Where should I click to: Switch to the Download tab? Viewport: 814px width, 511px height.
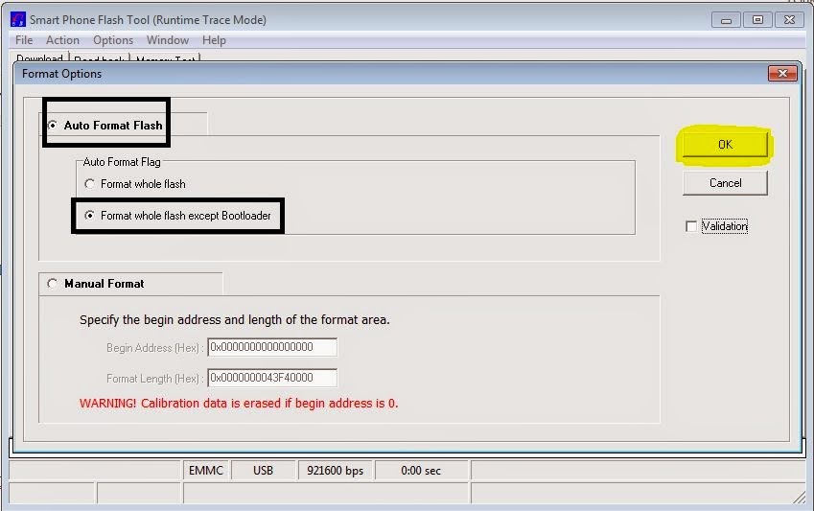point(39,58)
